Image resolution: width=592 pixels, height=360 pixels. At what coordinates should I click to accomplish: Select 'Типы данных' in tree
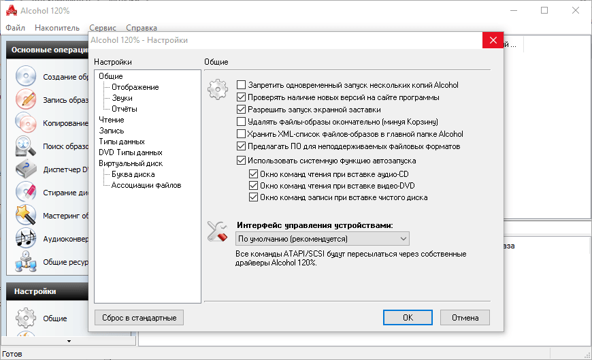122,142
